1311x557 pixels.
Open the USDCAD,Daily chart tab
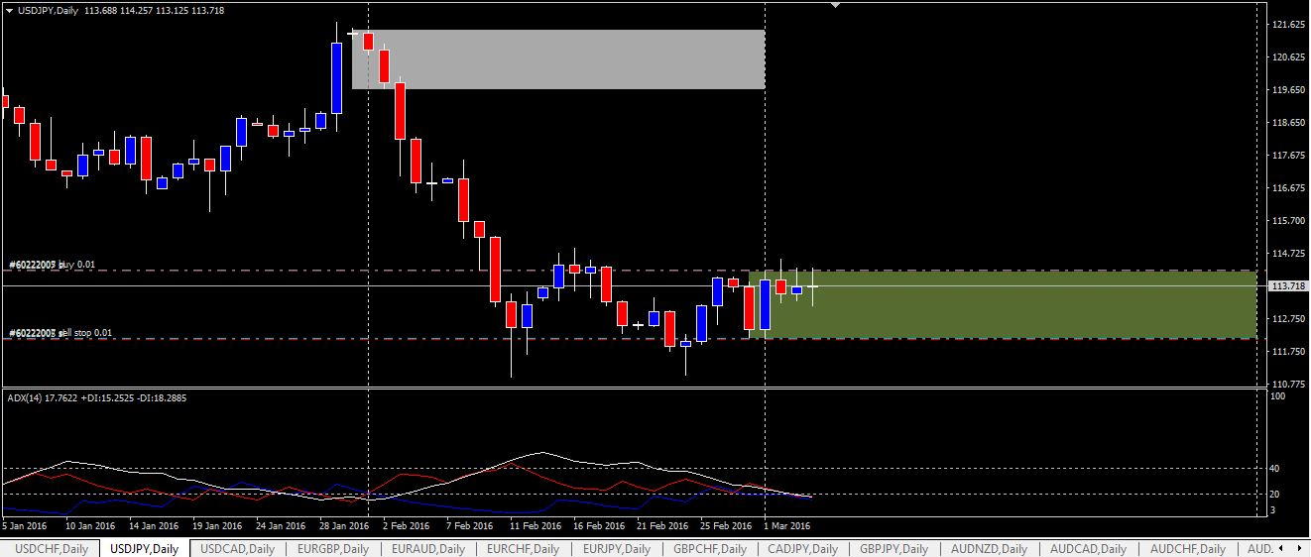[236, 549]
